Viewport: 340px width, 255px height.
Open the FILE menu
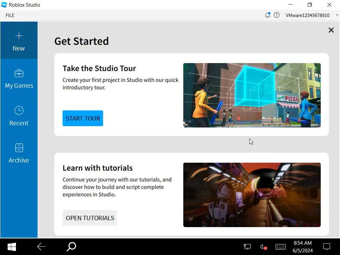[x=10, y=15]
